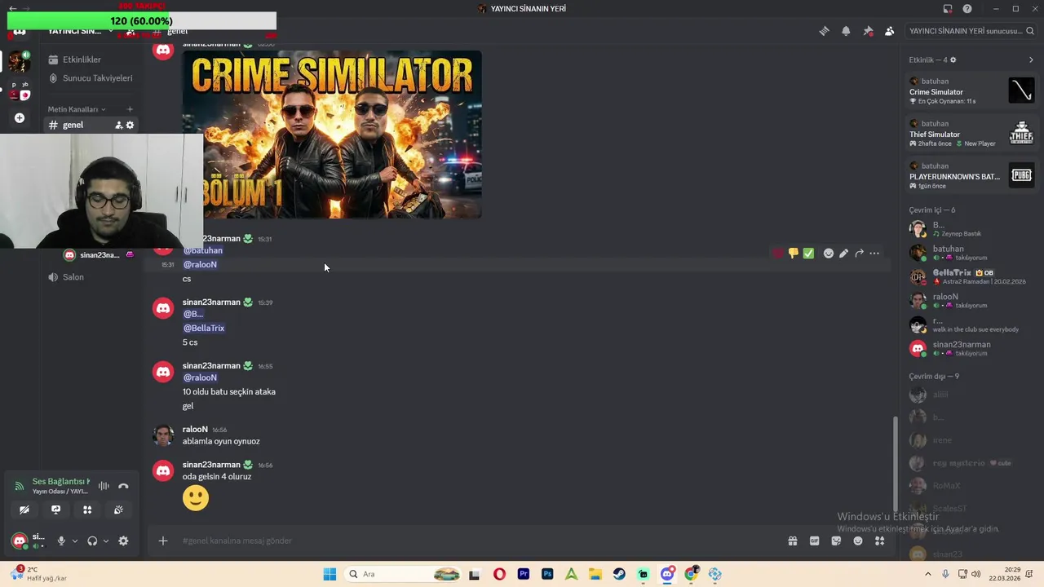Open ralooN in the member list
Image resolution: width=1044 pixels, height=587 pixels.
click(971, 300)
